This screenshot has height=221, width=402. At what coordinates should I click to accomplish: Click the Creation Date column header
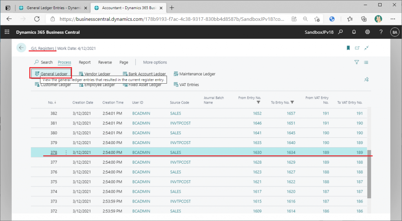click(82, 102)
